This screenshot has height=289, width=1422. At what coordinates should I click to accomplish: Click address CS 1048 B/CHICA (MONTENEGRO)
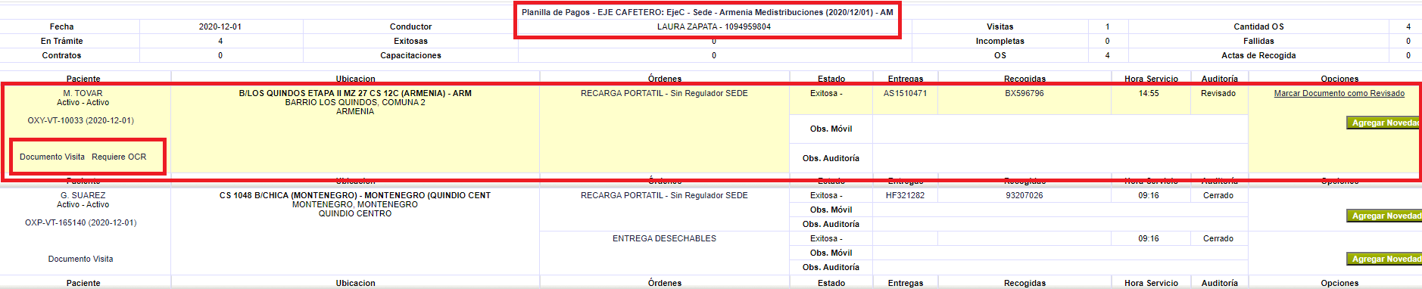click(x=355, y=195)
